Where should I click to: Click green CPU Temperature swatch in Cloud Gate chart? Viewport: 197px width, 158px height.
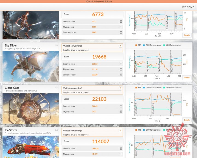click(x=164, y=88)
